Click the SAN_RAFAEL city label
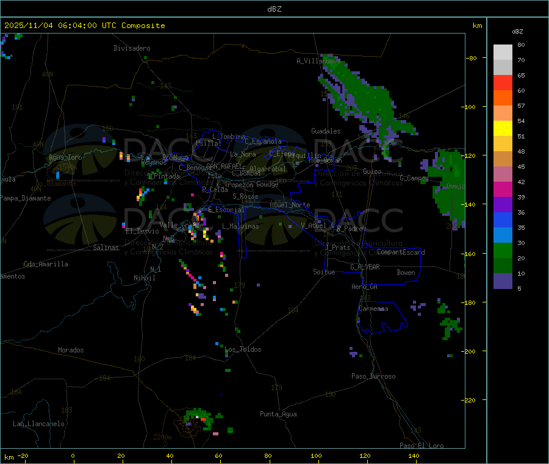The width and height of the screenshot is (549, 464). pyautogui.click(x=224, y=166)
